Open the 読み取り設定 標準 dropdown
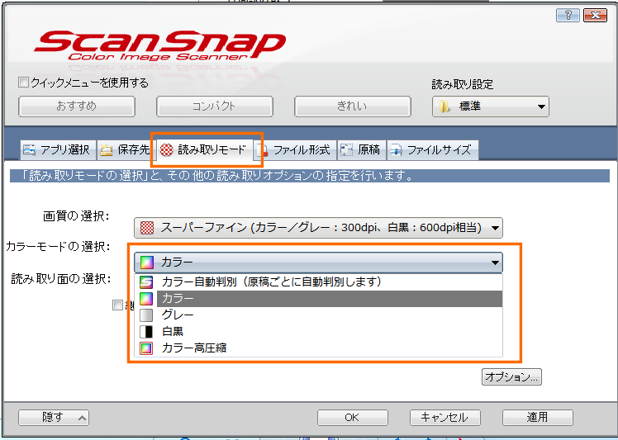The width and height of the screenshot is (618, 440). pos(491,106)
